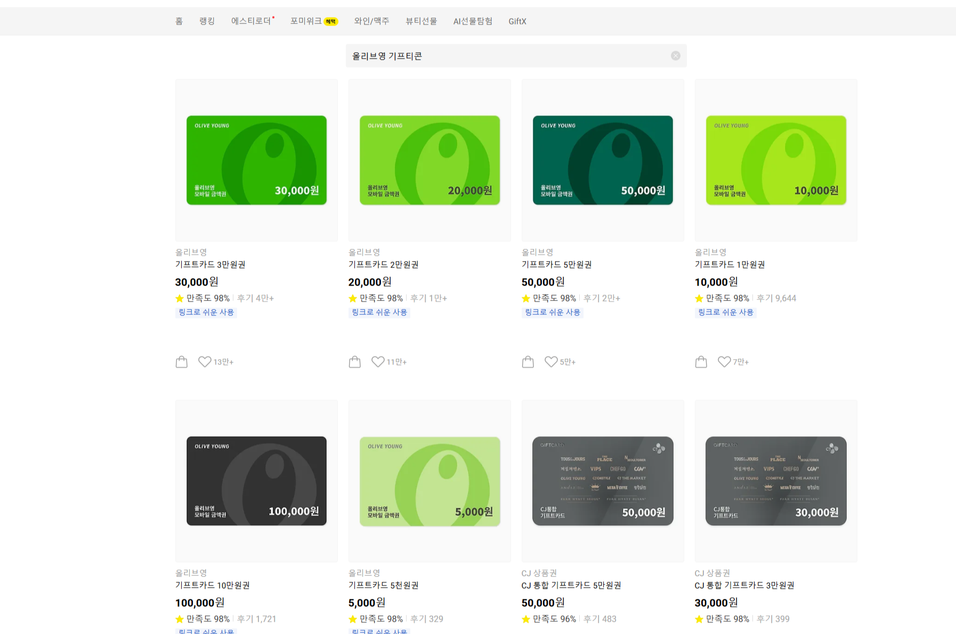Open the CJ 통합 기프트카드 5만원권 title
Image resolution: width=956 pixels, height=634 pixels.
click(x=571, y=586)
